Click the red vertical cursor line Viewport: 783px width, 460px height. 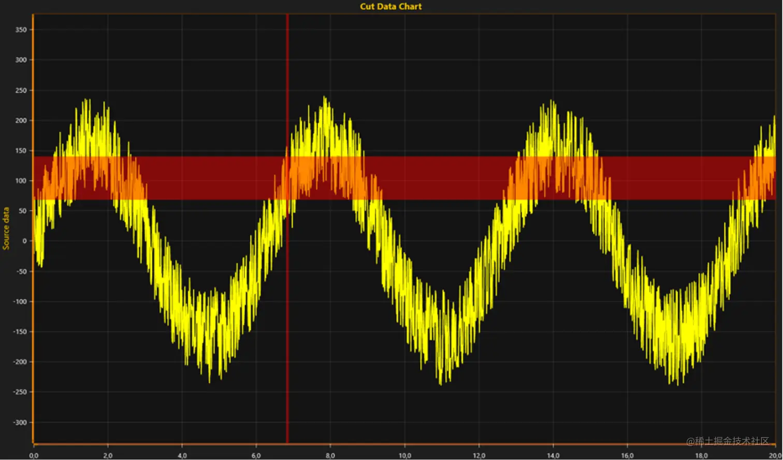tap(287, 229)
